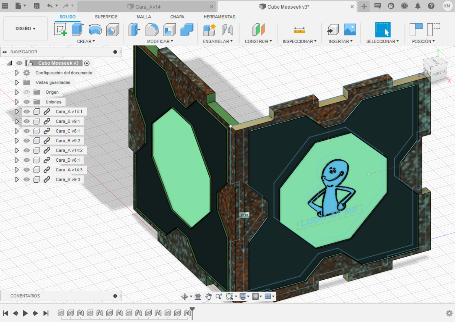Select the Hole tool
Image resolution: width=455 pixels, height=322 pixels.
(x=112, y=29)
